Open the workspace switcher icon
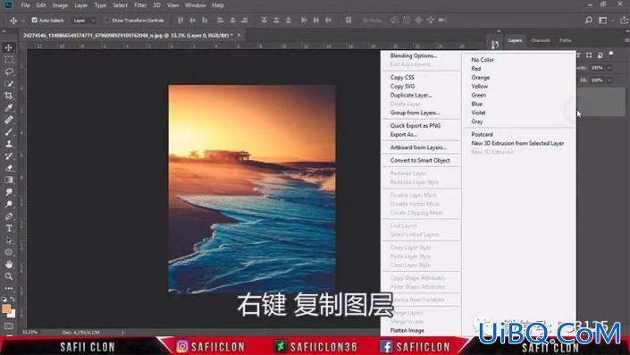 (x=602, y=20)
